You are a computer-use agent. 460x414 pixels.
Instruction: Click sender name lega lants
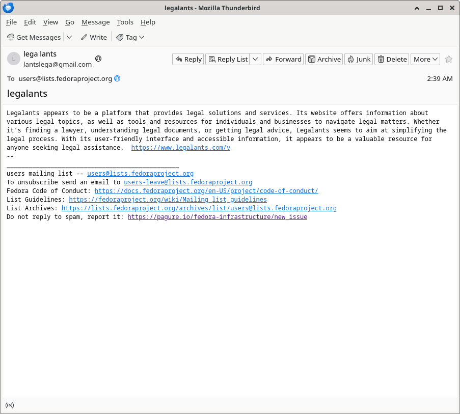40,54
